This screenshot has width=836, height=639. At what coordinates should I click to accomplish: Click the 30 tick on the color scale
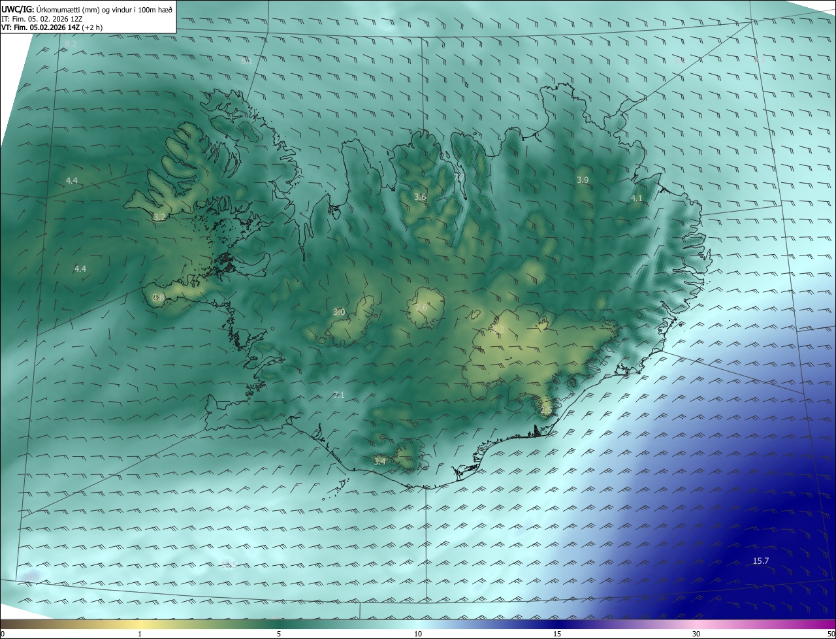click(x=696, y=634)
